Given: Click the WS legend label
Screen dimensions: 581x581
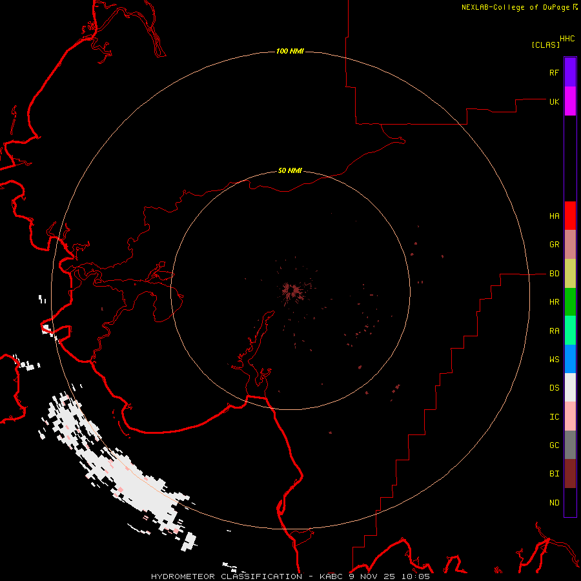Looking at the screenshot, I should coord(554,360).
